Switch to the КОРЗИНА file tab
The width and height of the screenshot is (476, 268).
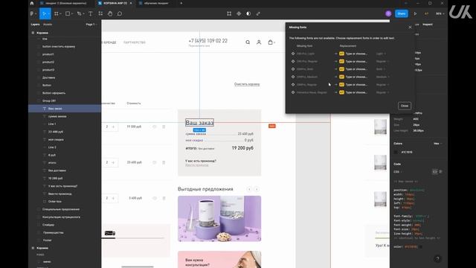tap(115, 3)
